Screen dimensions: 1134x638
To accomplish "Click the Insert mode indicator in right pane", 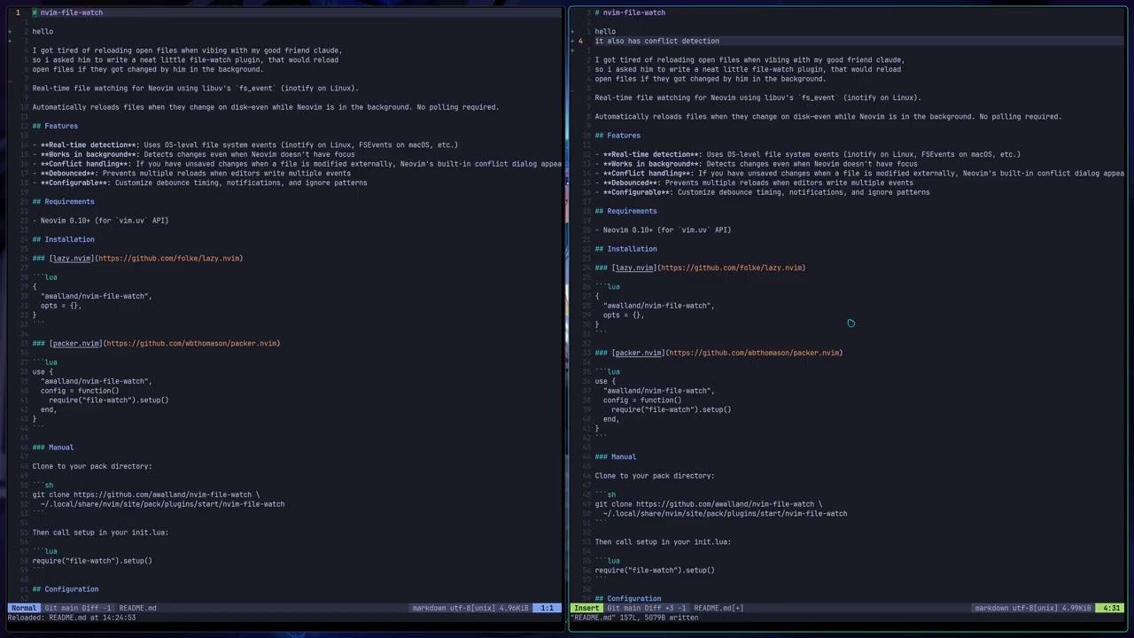I will 586,608.
